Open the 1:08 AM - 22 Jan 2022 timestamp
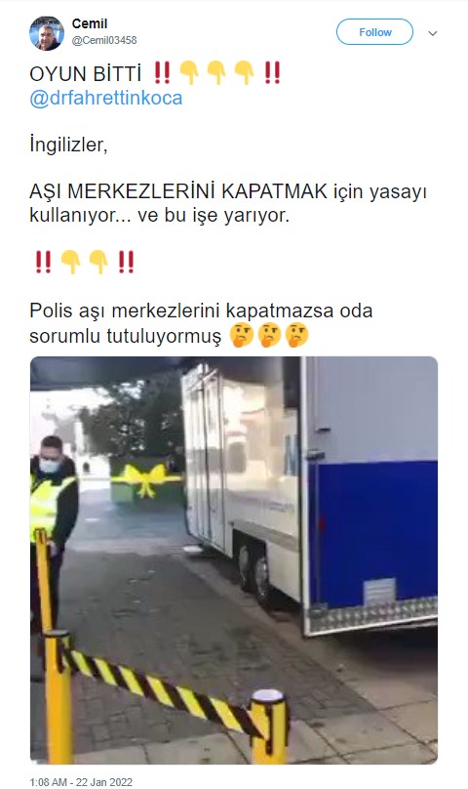This screenshot has height=789, width=468. click(81, 782)
